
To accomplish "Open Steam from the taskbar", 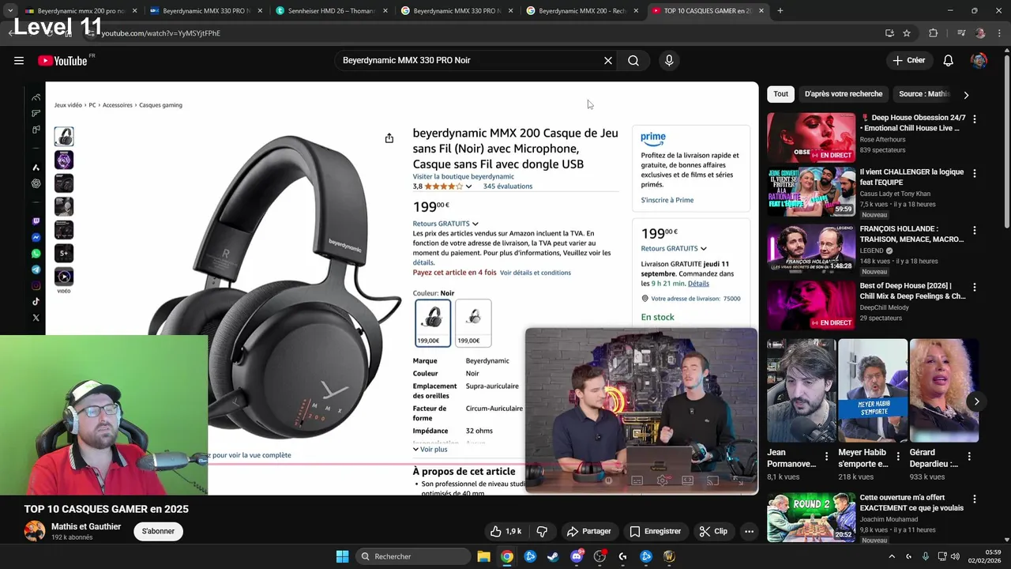I will point(553,556).
